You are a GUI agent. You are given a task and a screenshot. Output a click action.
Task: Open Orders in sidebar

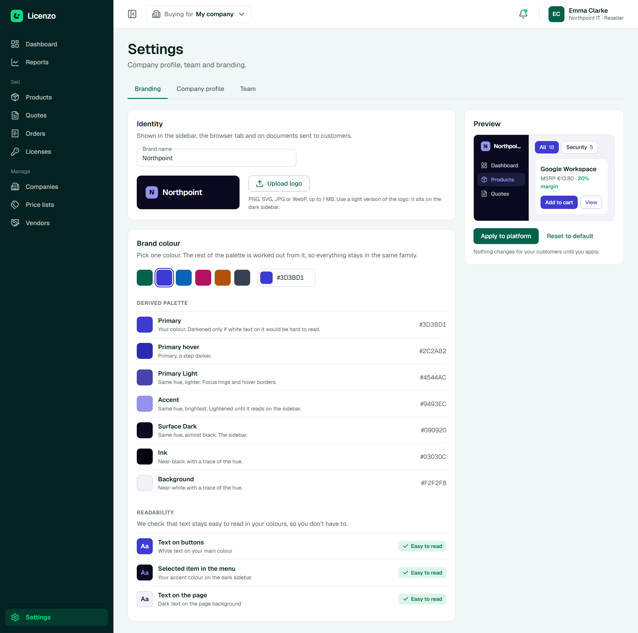coord(56,134)
